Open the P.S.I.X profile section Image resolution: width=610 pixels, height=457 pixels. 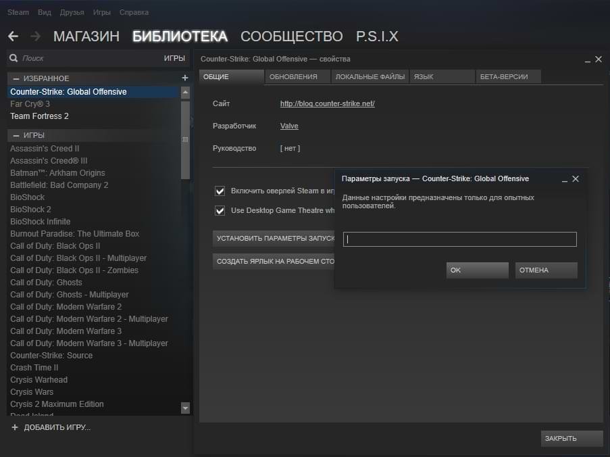(x=377, y=37)
